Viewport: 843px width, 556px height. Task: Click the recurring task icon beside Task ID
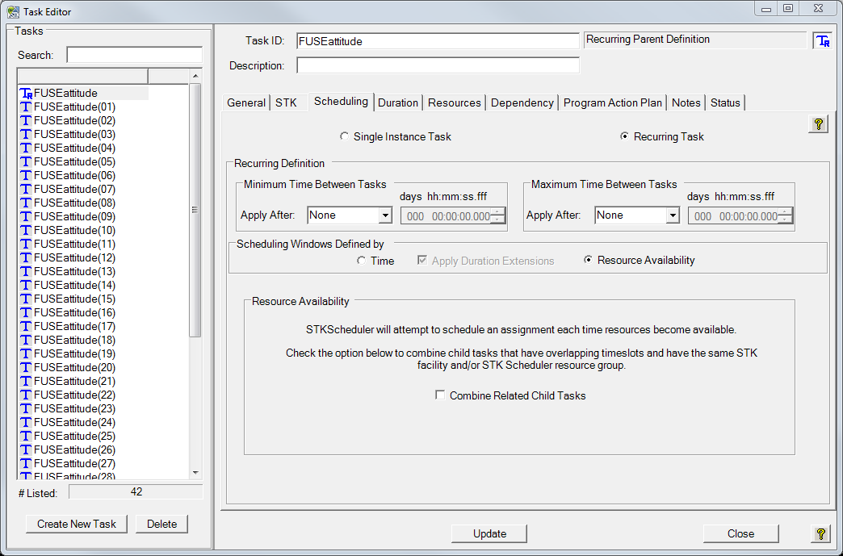(x=822, y=41)
